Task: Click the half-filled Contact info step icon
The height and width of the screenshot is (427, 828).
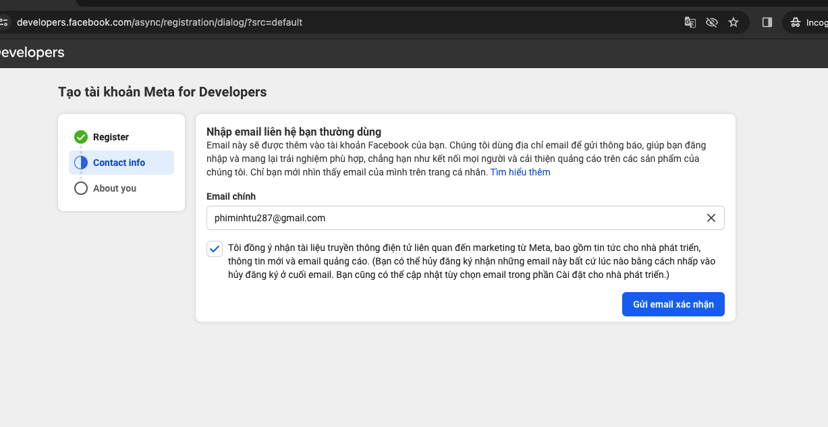Action: coord(81,163)
